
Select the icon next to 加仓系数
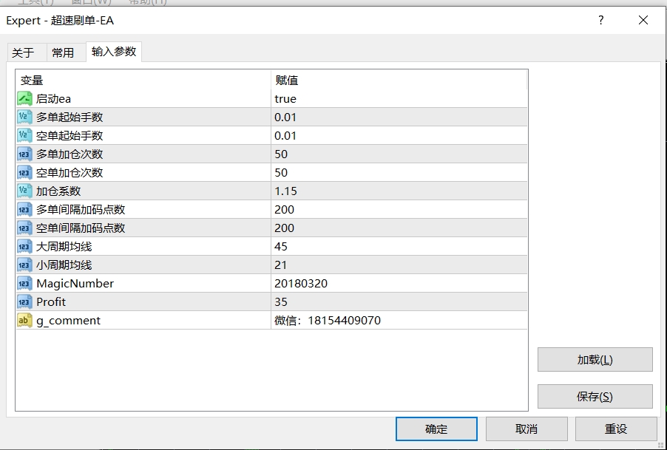24,191
